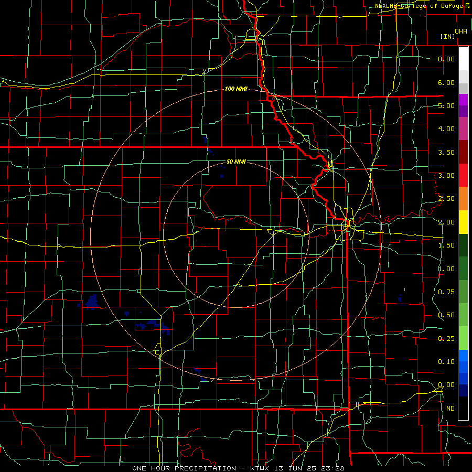Click the "3.50" legend value
The image size is (472, 472).
[x=446, y=152]
